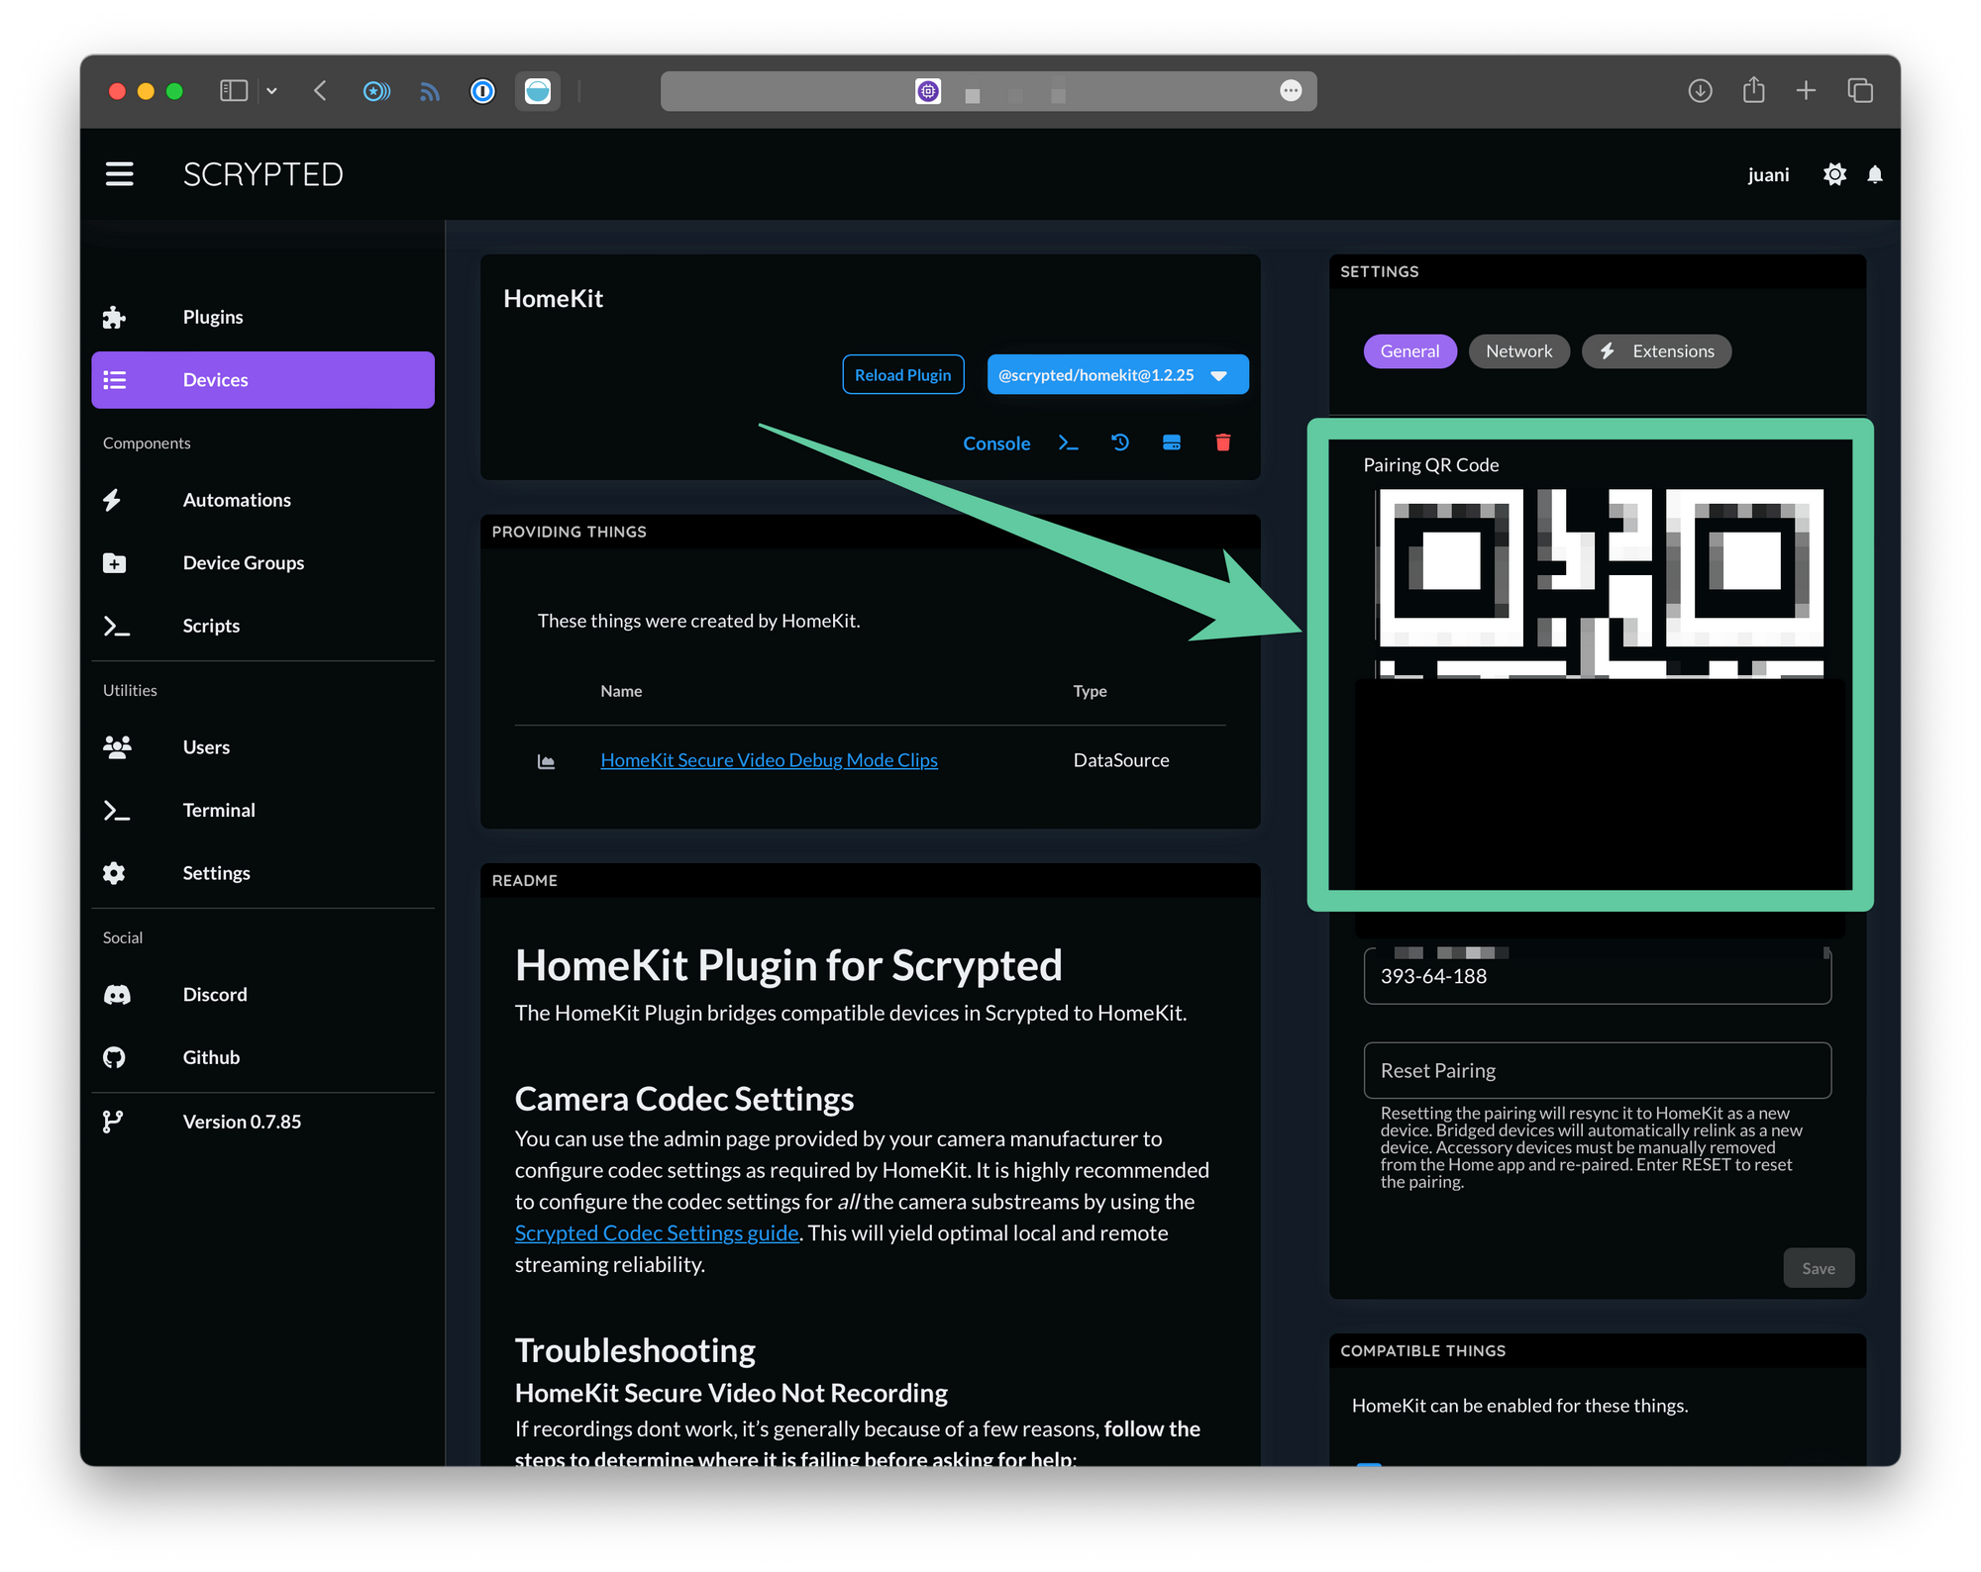Open the @scrypted/homekit@1.2.25 version dropdown
The image size is (1981, 1572).
click(x=1117, y=375)
